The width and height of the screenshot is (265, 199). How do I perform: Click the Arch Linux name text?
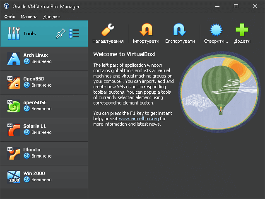(x=36, y=55)
